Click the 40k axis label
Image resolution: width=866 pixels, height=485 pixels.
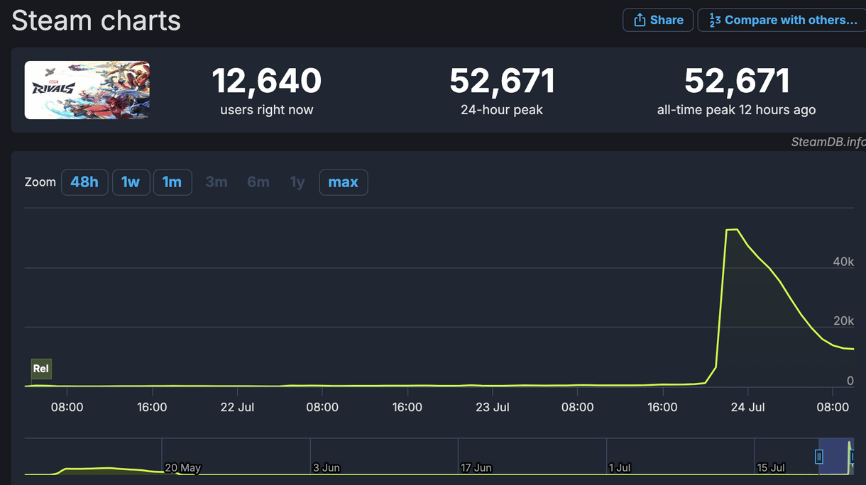[x=843, y=262]
